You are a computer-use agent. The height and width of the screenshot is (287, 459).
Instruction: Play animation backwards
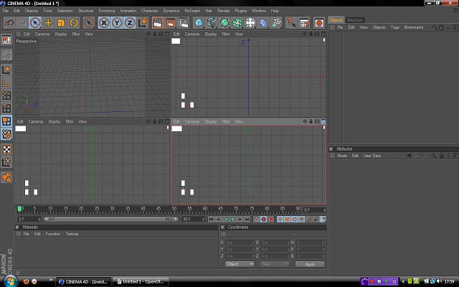[225, 219]
